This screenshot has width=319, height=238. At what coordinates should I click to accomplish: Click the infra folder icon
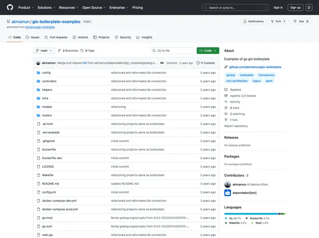(38, 98)
